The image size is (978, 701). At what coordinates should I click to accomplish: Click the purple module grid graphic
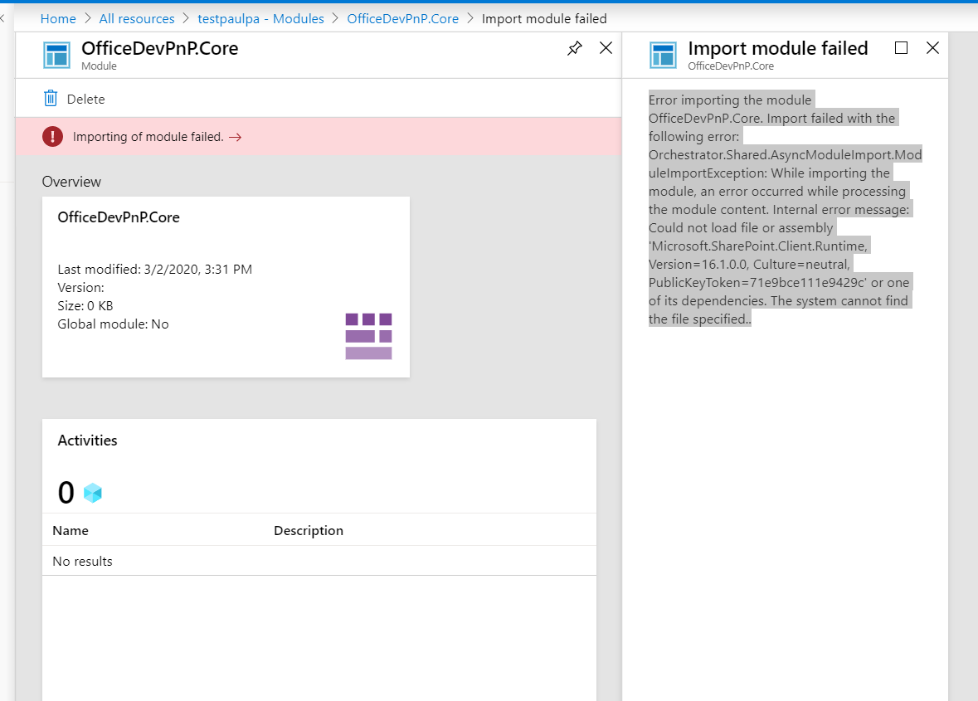pyautogui.click(x=368, y=336)
